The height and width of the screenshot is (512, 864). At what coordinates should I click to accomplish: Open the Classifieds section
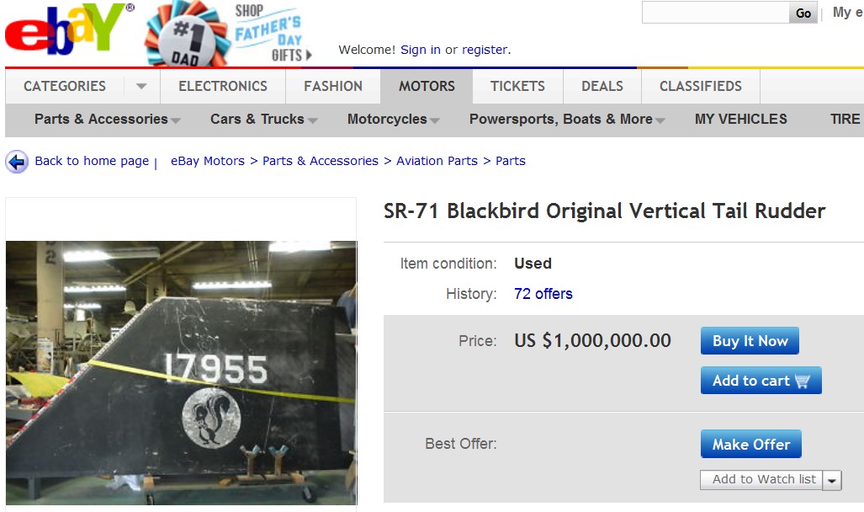[700, 86]
